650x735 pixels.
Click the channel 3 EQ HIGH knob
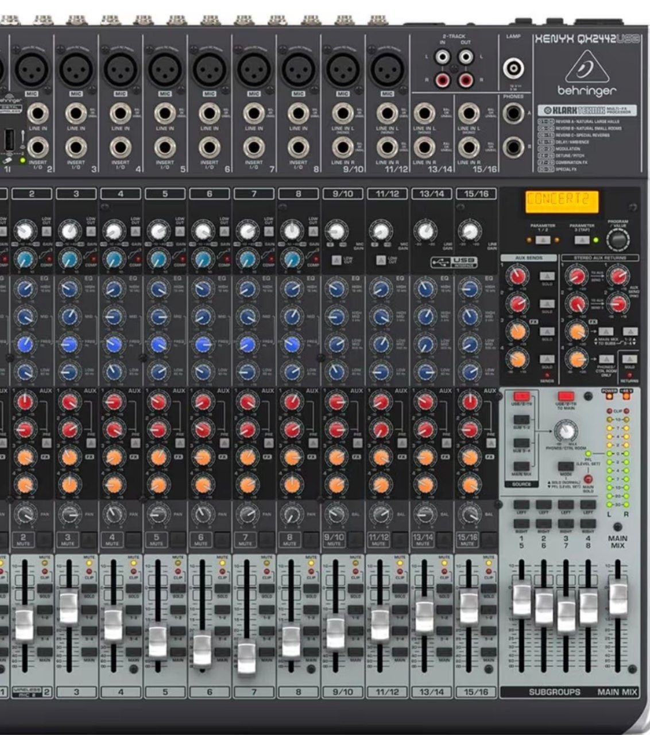[x=69, y=289]
